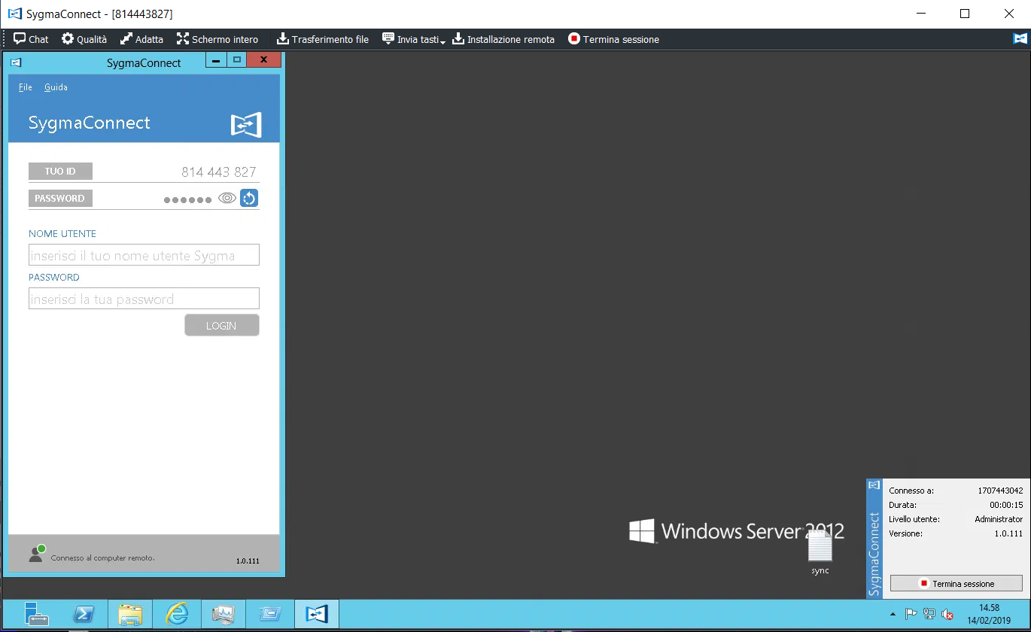Viewport: 1031px width, 632px height.
Task: Open the Qualità settings
Action: (x=84, y=39)
